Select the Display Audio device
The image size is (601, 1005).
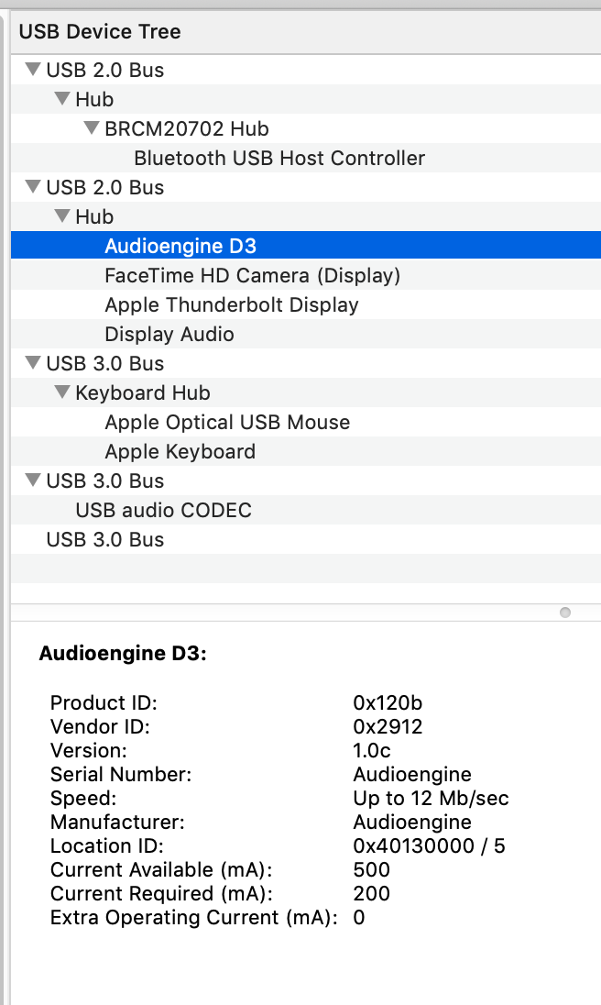pos(169,334)
